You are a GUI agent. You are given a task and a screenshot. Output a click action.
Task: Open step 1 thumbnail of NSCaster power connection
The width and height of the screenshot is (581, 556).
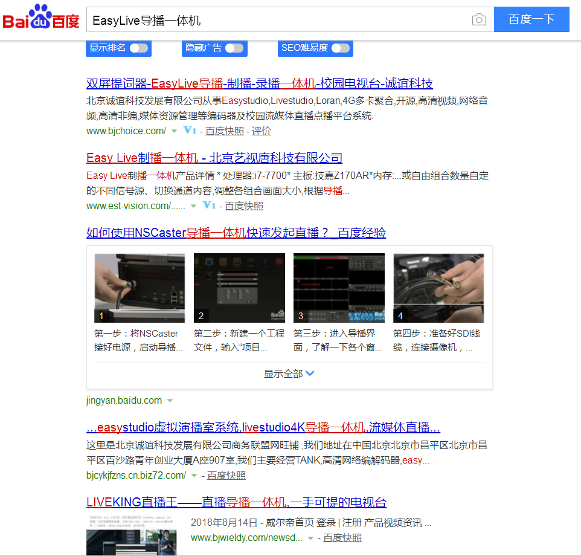coord(140,288)
